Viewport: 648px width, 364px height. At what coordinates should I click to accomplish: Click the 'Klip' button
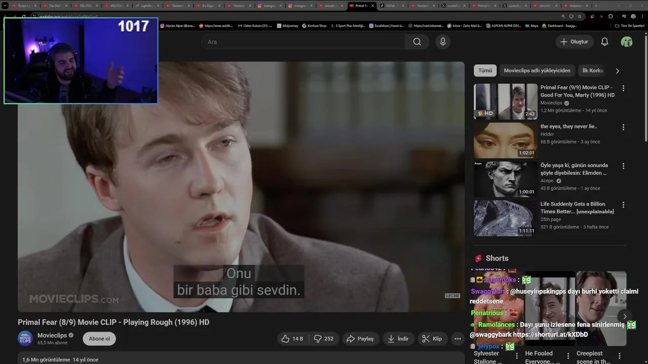pos(432,339)
